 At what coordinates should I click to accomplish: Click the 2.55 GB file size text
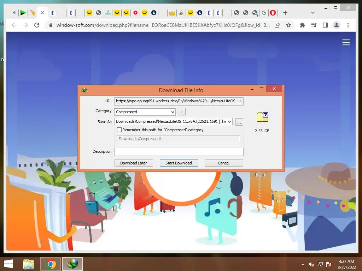click(262, 131)
